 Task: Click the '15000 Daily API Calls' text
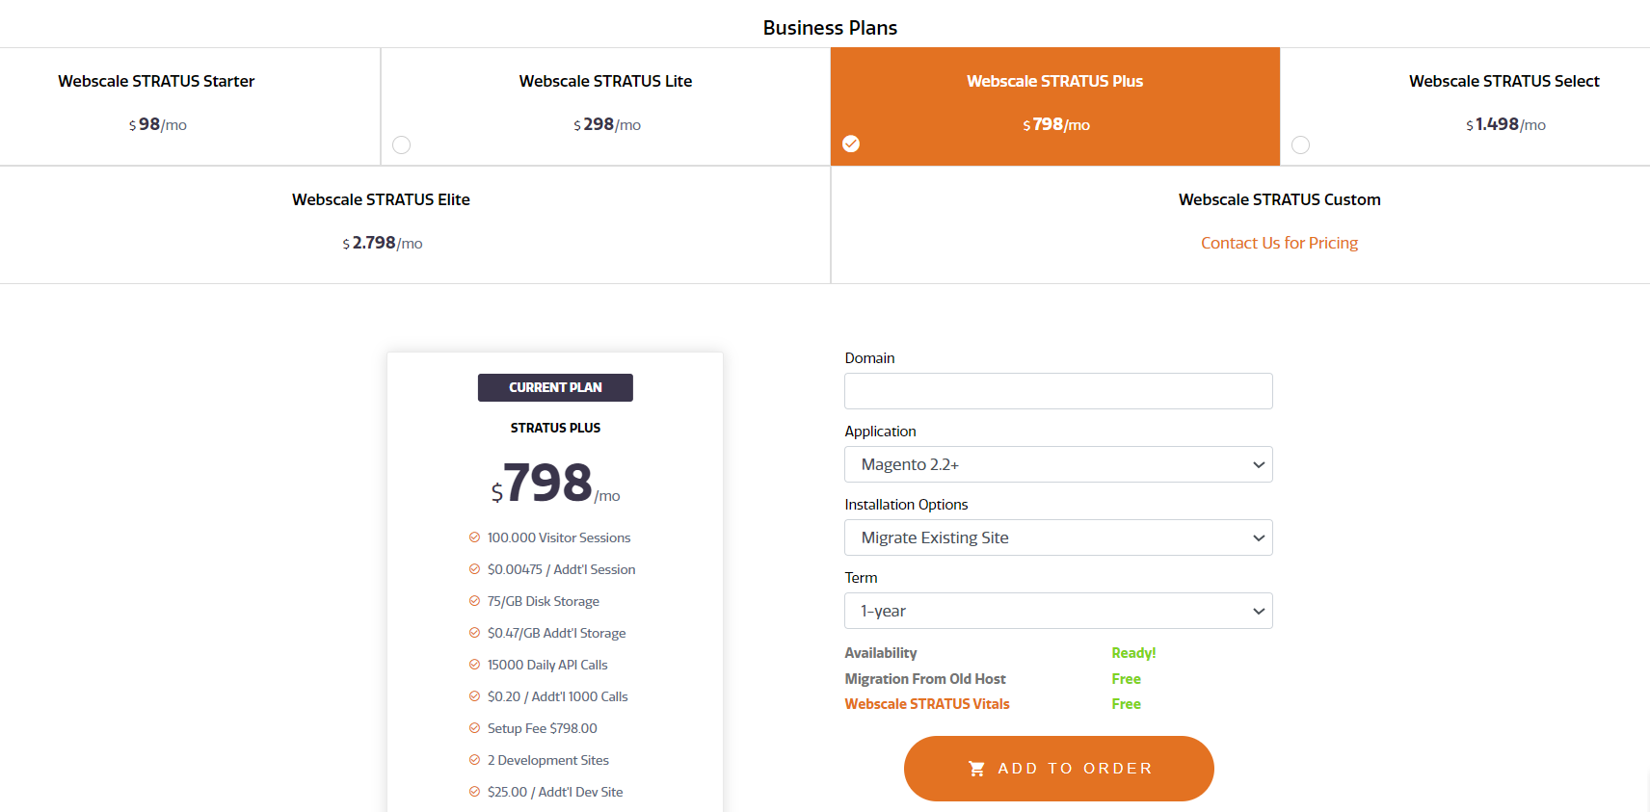point(547,665)
